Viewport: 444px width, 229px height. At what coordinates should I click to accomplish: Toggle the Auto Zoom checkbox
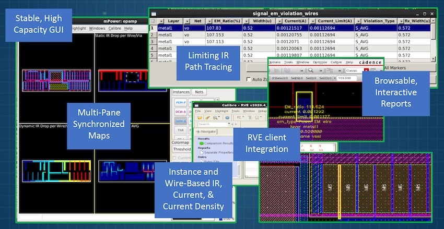[249, 79]
